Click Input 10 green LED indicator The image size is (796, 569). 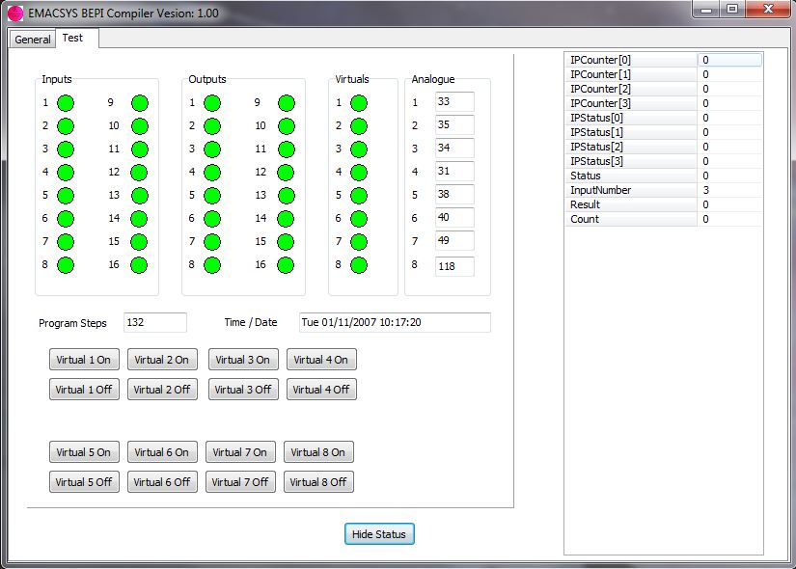140,126
